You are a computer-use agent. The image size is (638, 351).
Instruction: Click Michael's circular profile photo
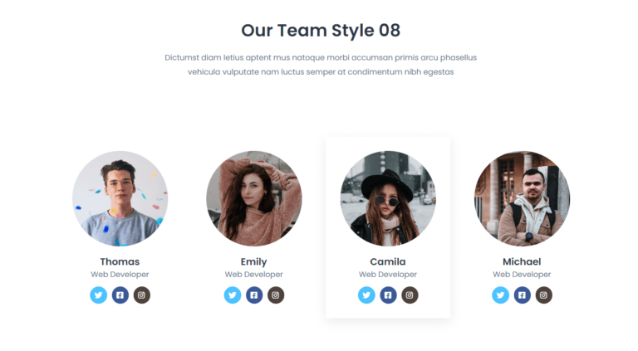pos(522,198)
